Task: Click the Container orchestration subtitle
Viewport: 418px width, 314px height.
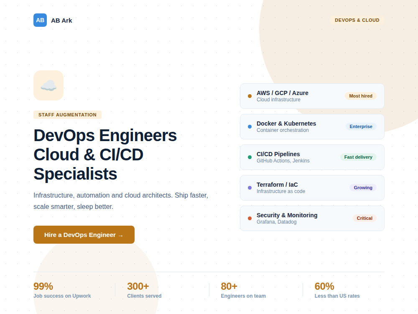Action: (x=283, y=130)
